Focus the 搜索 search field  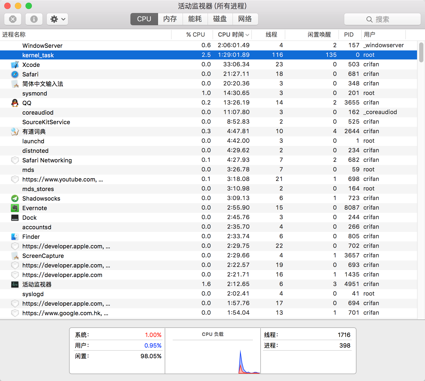382,19
